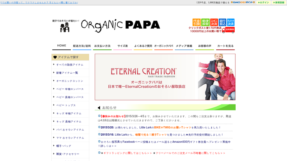287x161 pixels.
Task: Select キッズ 半袖アイテム category
Action: point(69,113)
